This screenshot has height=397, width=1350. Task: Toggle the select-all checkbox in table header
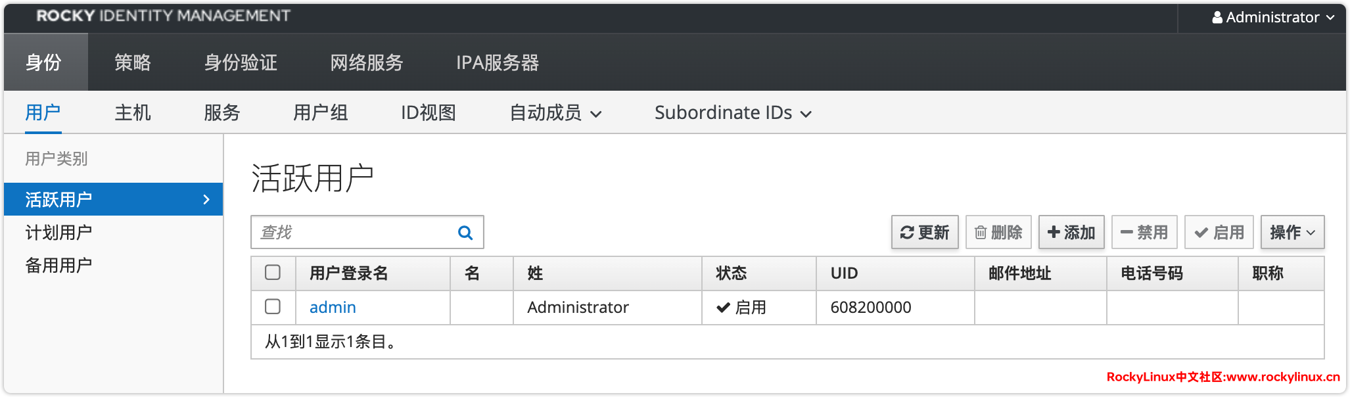273,273
